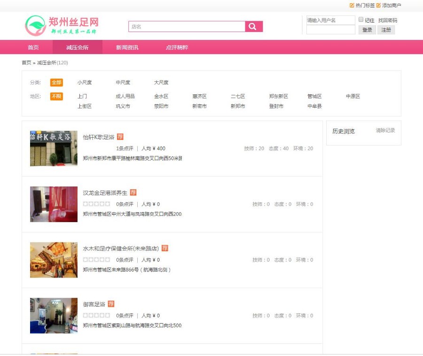The image size is (423, 356).
Task: Open the 热门标签 edit icon
Action: point(352,5)
